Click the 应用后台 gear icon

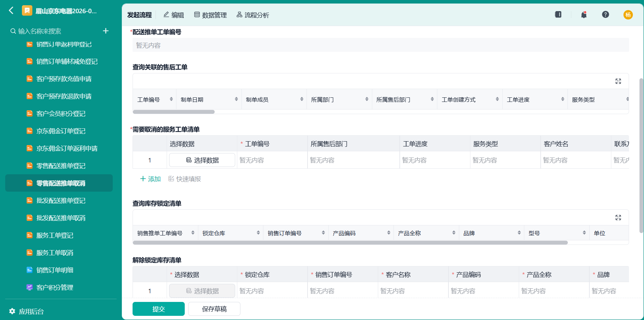click(12, 311)
